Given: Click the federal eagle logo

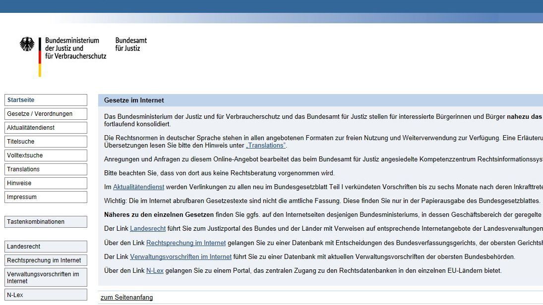Looking at the screenshot, I should 27,44.
